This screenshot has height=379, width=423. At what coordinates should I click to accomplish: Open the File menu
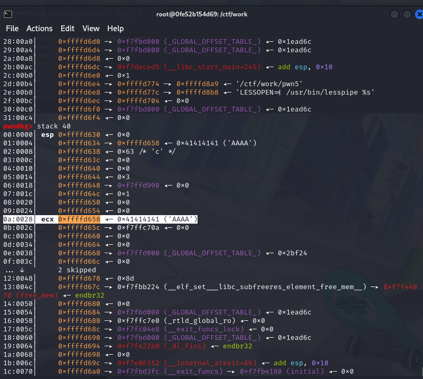pyautogui.click(x=12, y=28)
